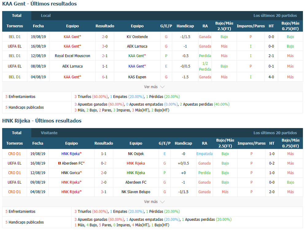Switch to the Visitante tab
This screenshot has width=306, height=230.
(49, 133)
